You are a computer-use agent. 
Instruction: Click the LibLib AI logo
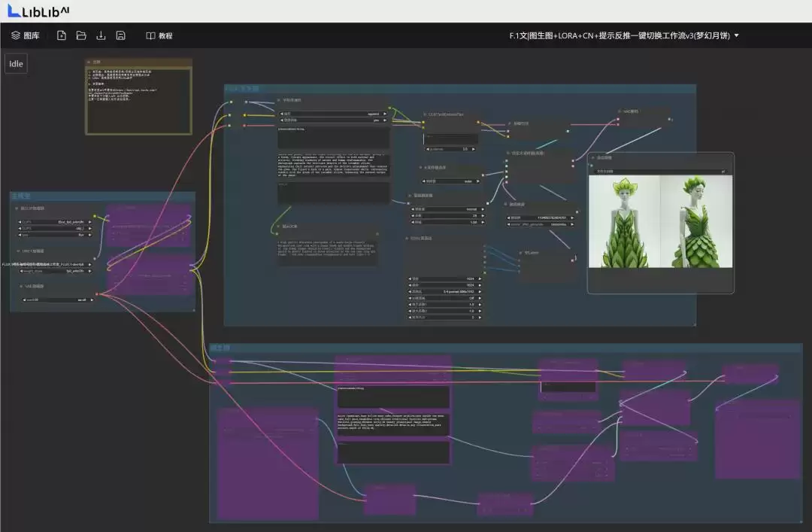coord(38,11)
